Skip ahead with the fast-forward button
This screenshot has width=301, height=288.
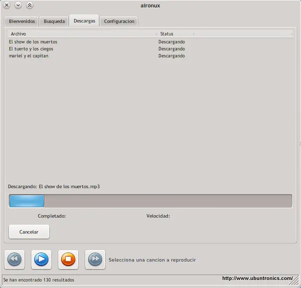[x=95, y=260]
